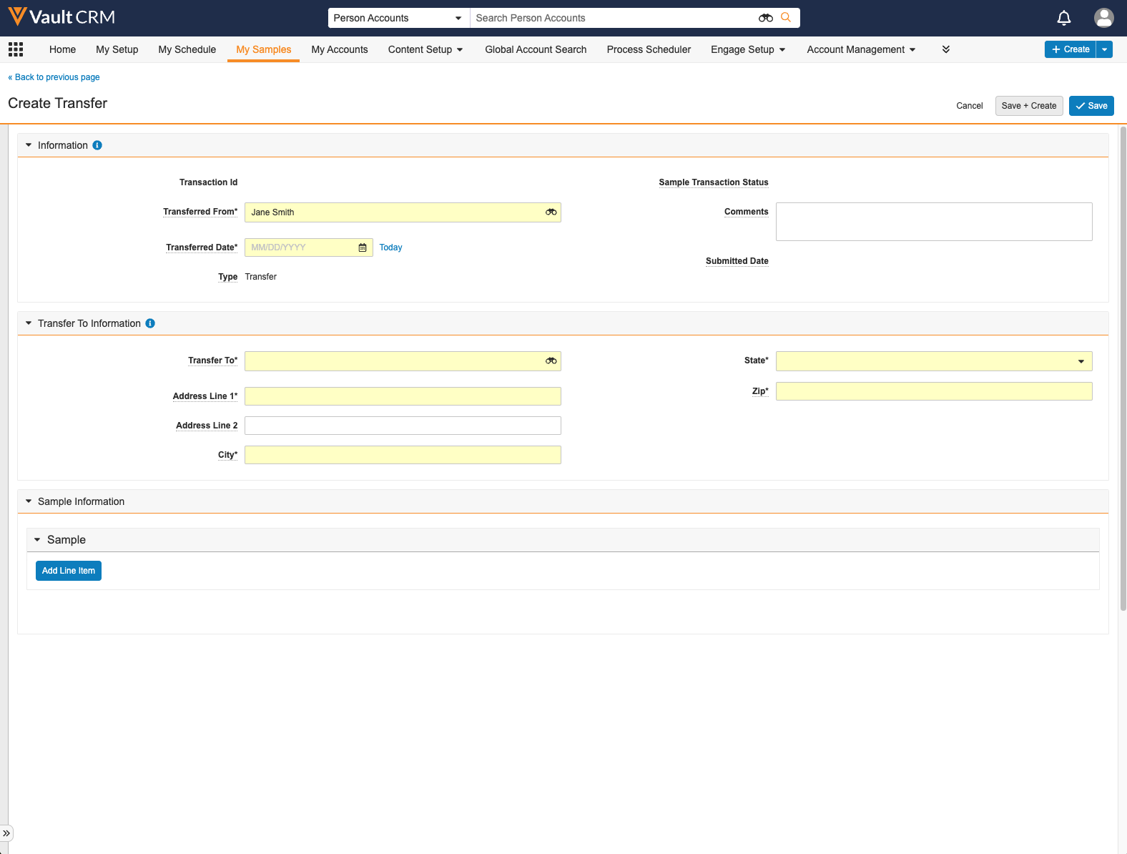Click the Information section info icon
The height and width of the screenshot is (854, 1127).
click(97, 145)
